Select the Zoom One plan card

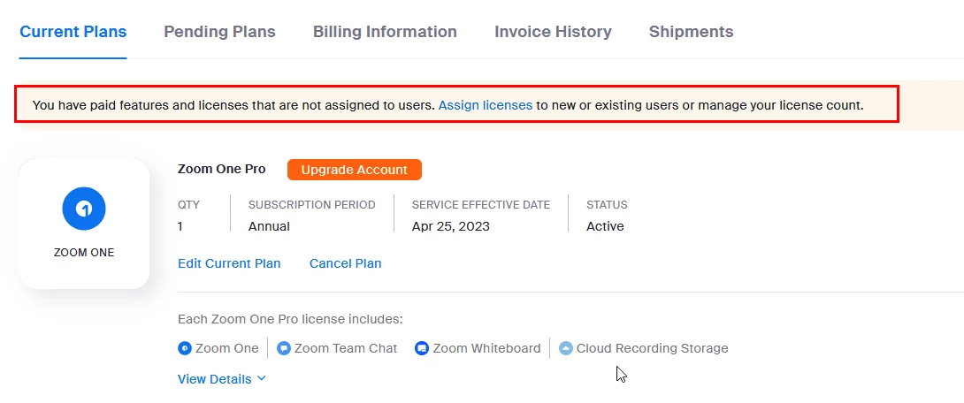(x=84, y=224)
